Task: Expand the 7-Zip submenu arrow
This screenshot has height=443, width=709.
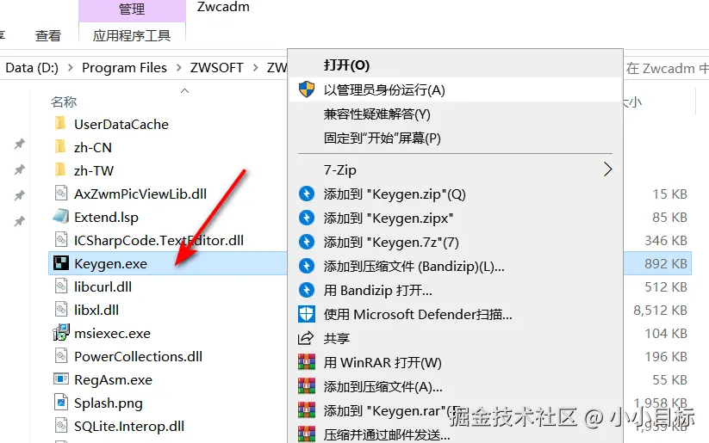Action: pos(607,169)
